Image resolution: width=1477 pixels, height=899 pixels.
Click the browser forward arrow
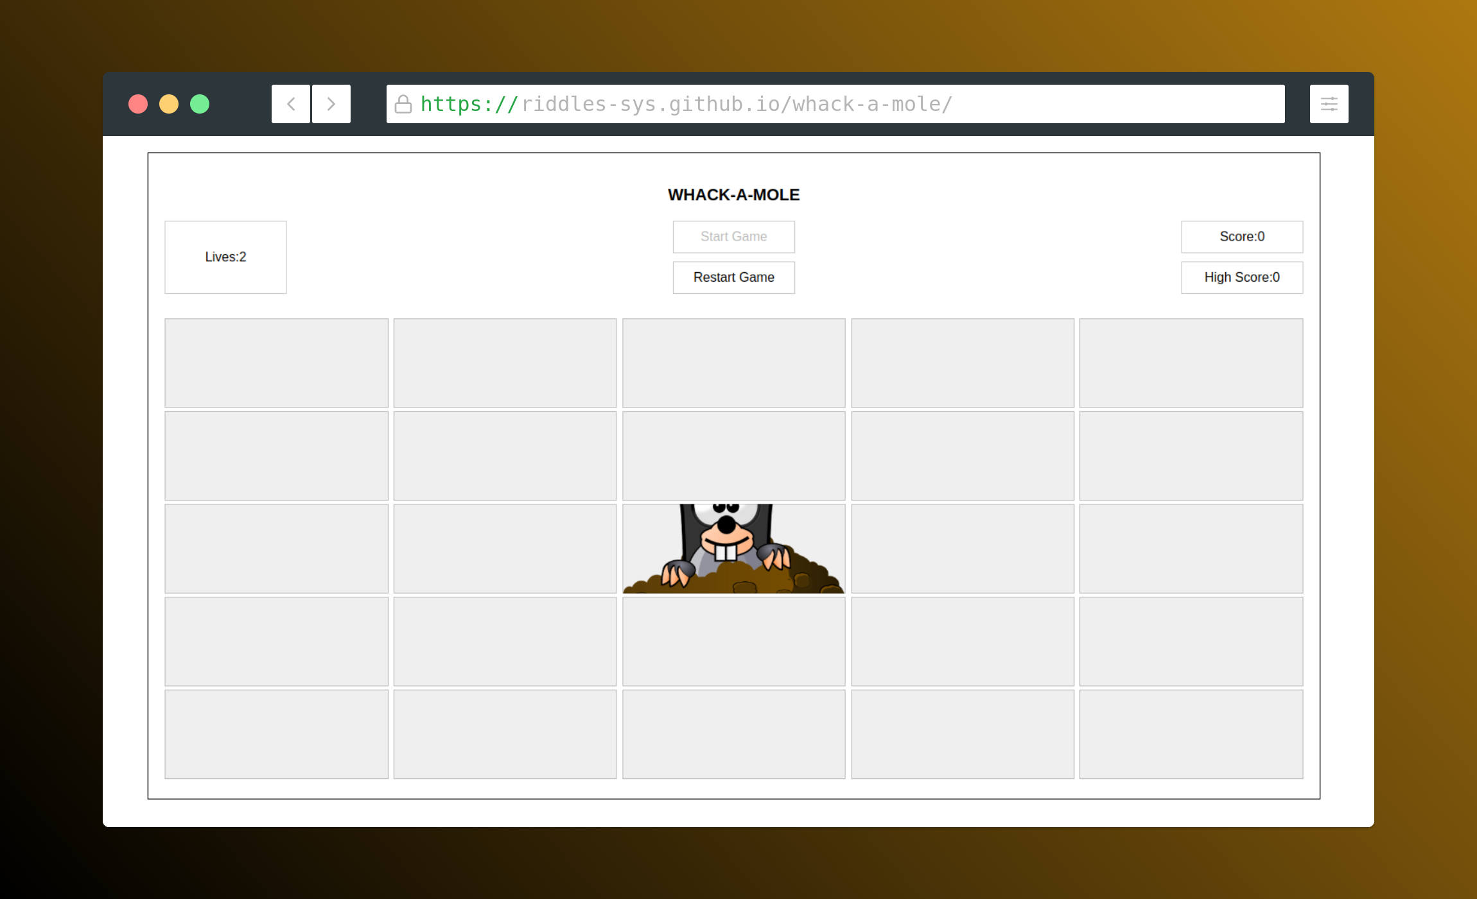[331, 104]
